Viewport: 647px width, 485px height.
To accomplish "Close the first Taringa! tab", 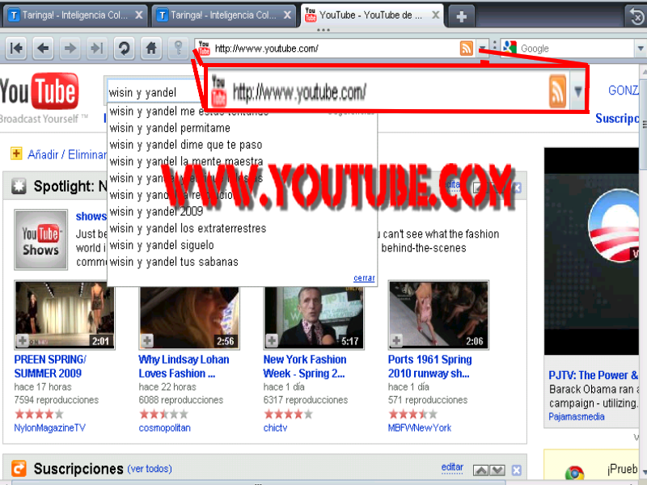I will pyautogui.click(x=139, y=15).
